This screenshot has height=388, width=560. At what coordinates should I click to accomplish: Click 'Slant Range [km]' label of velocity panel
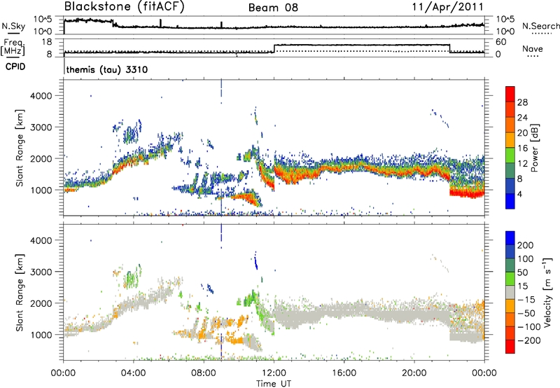tap(20, 293)
